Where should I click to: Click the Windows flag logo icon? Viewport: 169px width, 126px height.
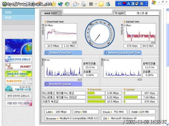point(154,3)
